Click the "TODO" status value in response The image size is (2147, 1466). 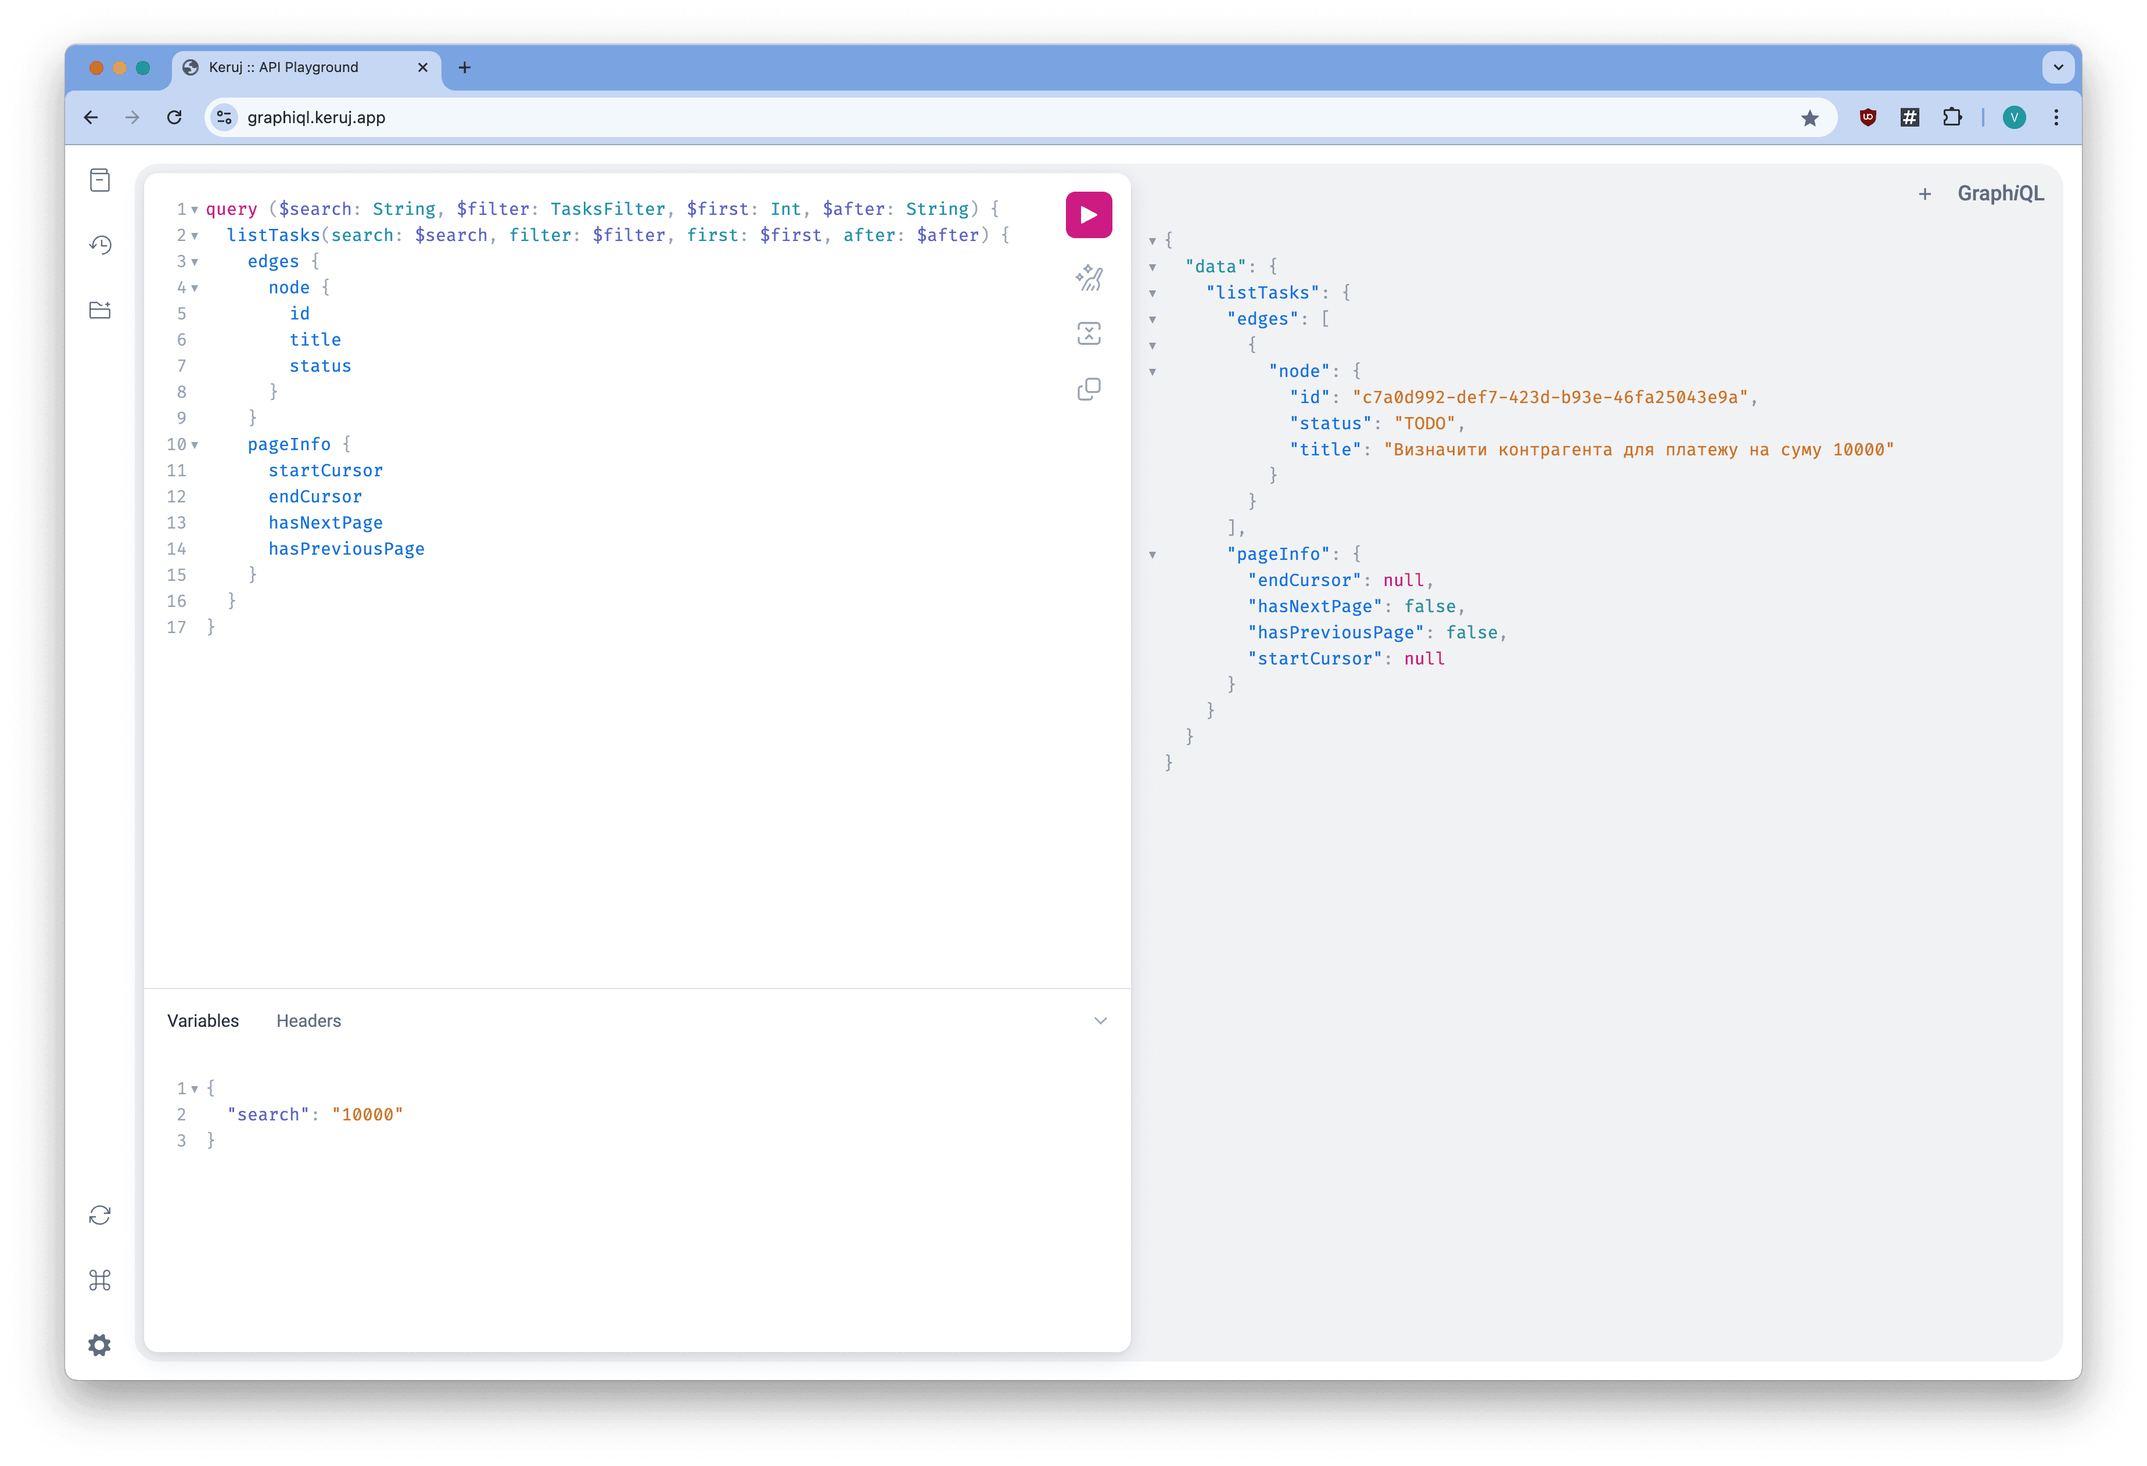[x=1424, y=423]
